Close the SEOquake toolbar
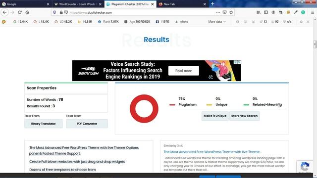 (x=308, y=22)
